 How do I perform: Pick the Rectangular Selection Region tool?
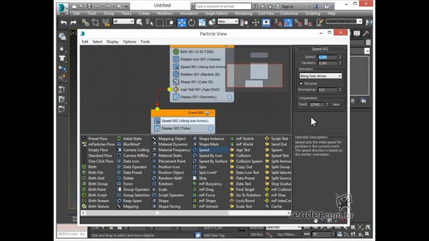tap(160, 22)
